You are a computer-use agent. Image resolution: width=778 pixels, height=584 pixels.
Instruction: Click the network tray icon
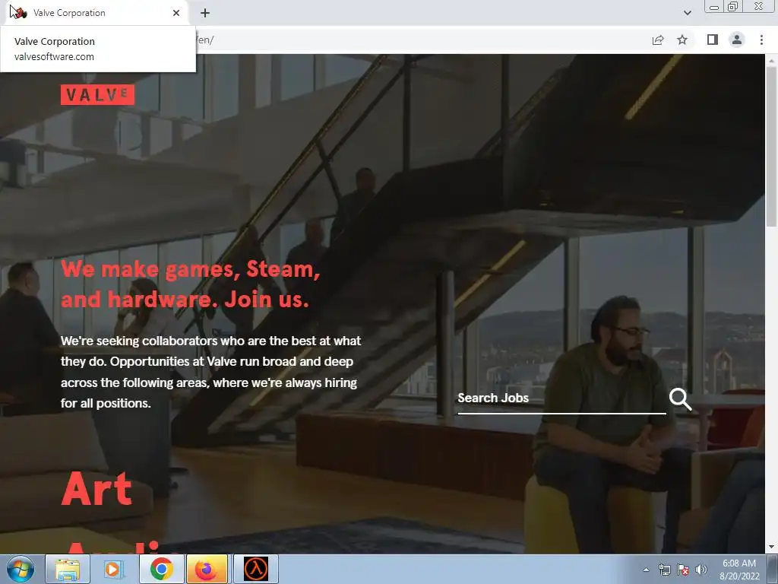click(x=664, y=570)
